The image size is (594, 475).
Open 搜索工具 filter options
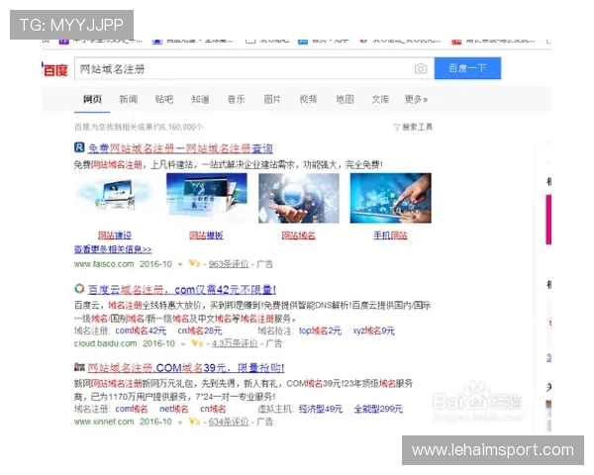[x=413, y=127]
